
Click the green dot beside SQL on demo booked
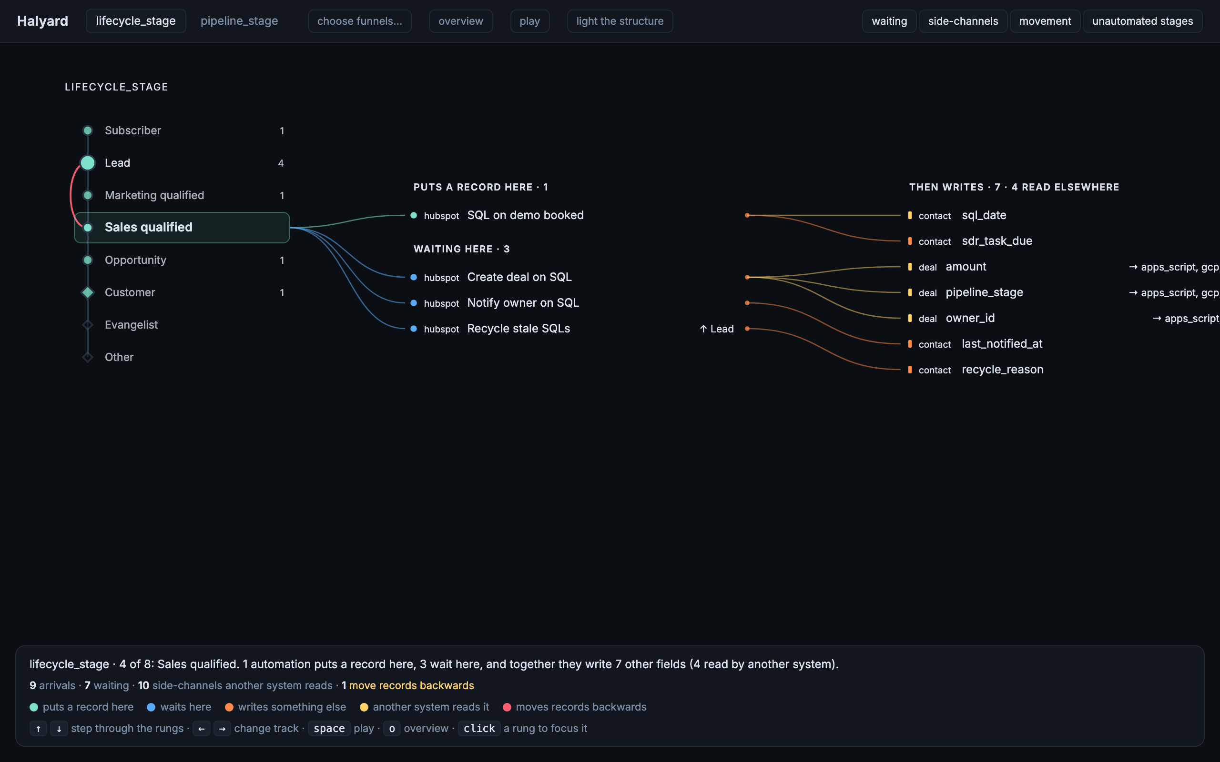[413, 215]
